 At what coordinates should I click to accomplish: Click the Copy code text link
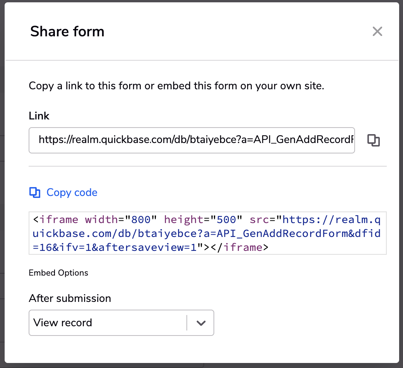click(x=72, y=193)
